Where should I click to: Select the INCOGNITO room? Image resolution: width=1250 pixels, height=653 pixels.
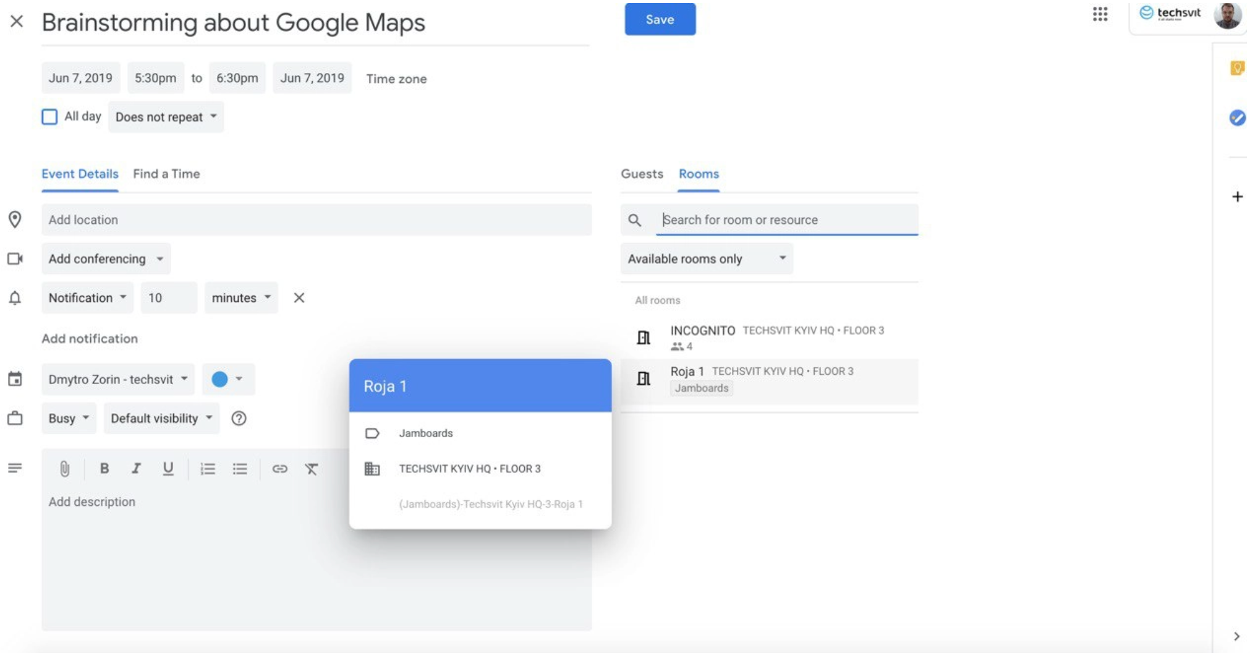(x=769, y=338)
